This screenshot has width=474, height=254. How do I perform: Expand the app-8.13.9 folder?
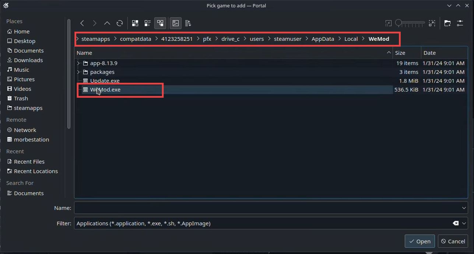click(x=78, y=63)
